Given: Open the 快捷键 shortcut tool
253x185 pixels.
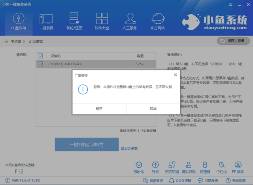Looking at the screenshot, I should pos(204,166).
